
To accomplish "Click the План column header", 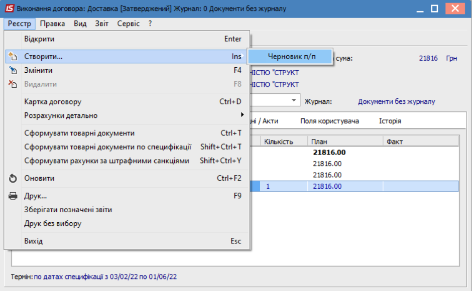I will (345, 141).
